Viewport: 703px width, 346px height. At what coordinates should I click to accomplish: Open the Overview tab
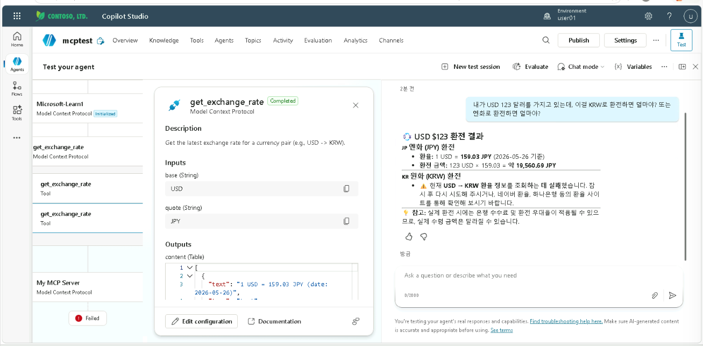(x=125, y=40)
